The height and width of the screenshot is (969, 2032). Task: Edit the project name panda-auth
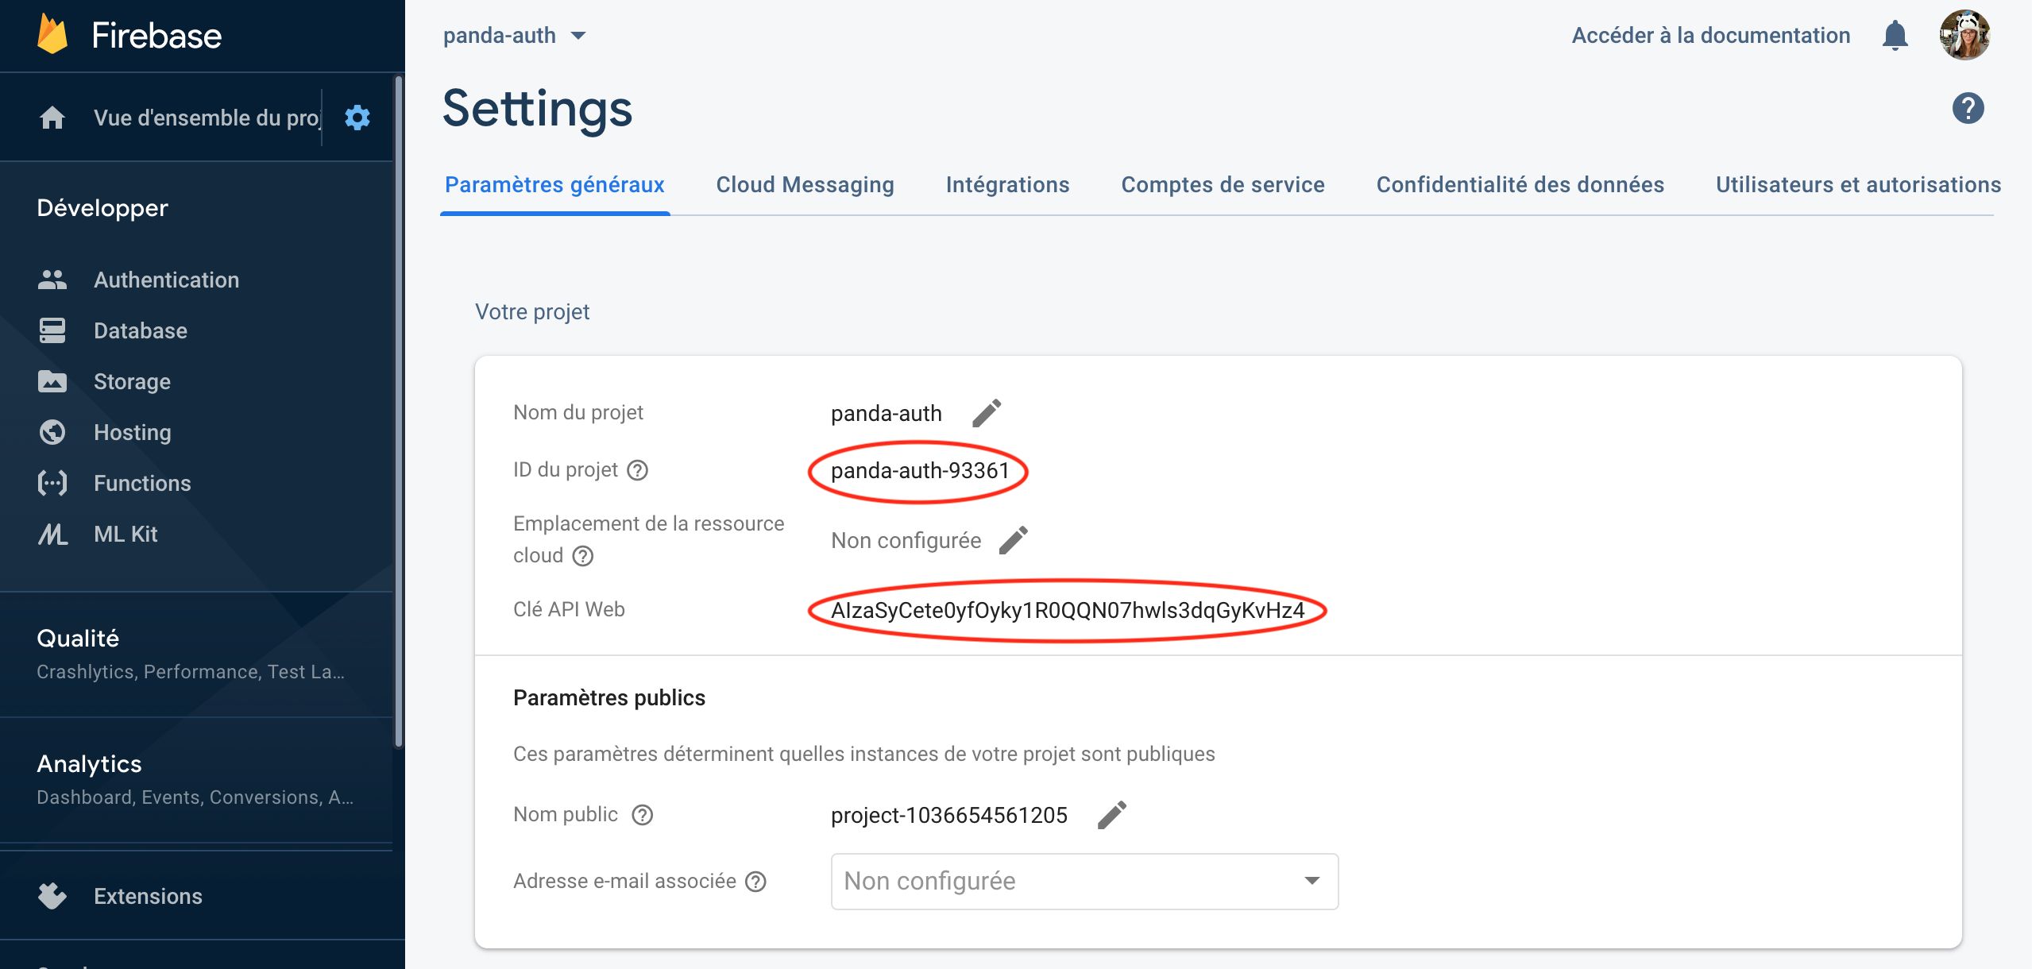click(987, 412)
